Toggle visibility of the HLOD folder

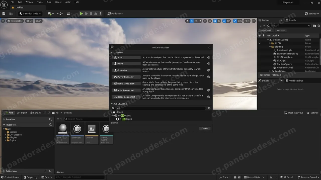click(260, 43)
